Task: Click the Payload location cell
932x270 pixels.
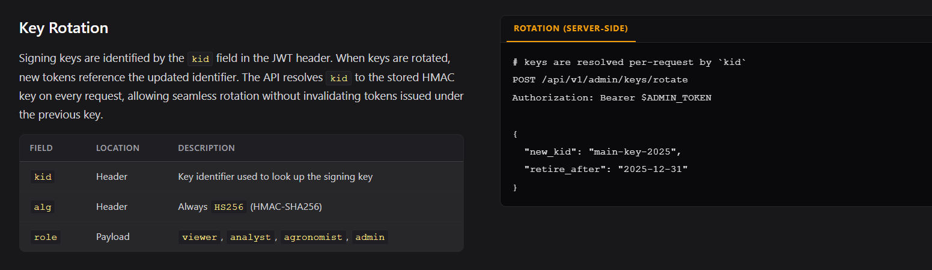Action: 113,237
